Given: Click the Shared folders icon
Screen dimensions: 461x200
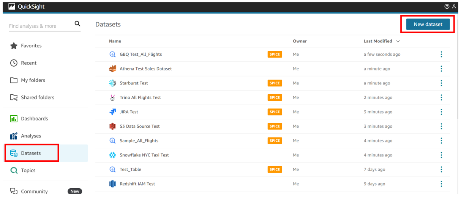Looking at the screenshot, I should (x=14, y=97).
